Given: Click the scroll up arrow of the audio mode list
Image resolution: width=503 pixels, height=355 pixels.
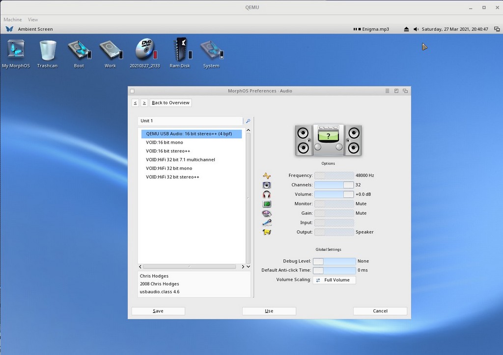Looking at the screenshot, I should pyautogui.click(x=248, y=130).
